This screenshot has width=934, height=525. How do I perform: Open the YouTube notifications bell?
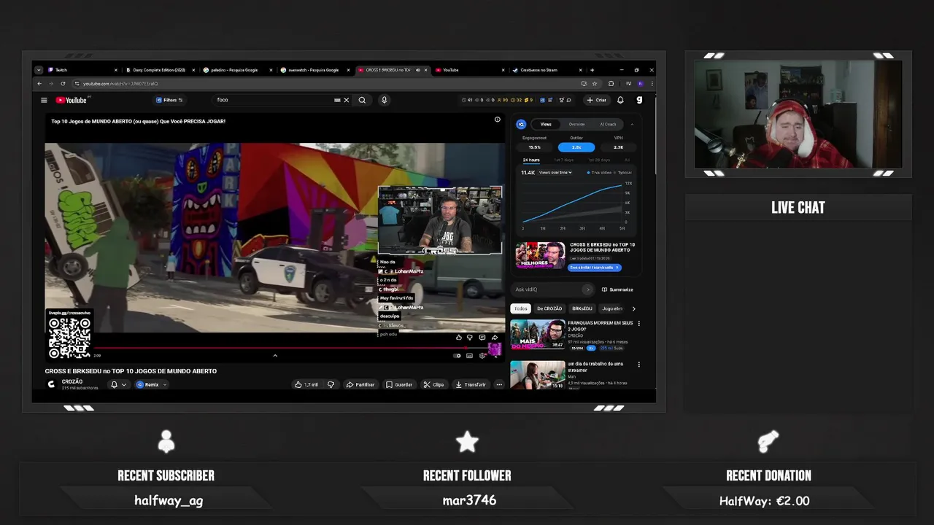tap(620, 100)
